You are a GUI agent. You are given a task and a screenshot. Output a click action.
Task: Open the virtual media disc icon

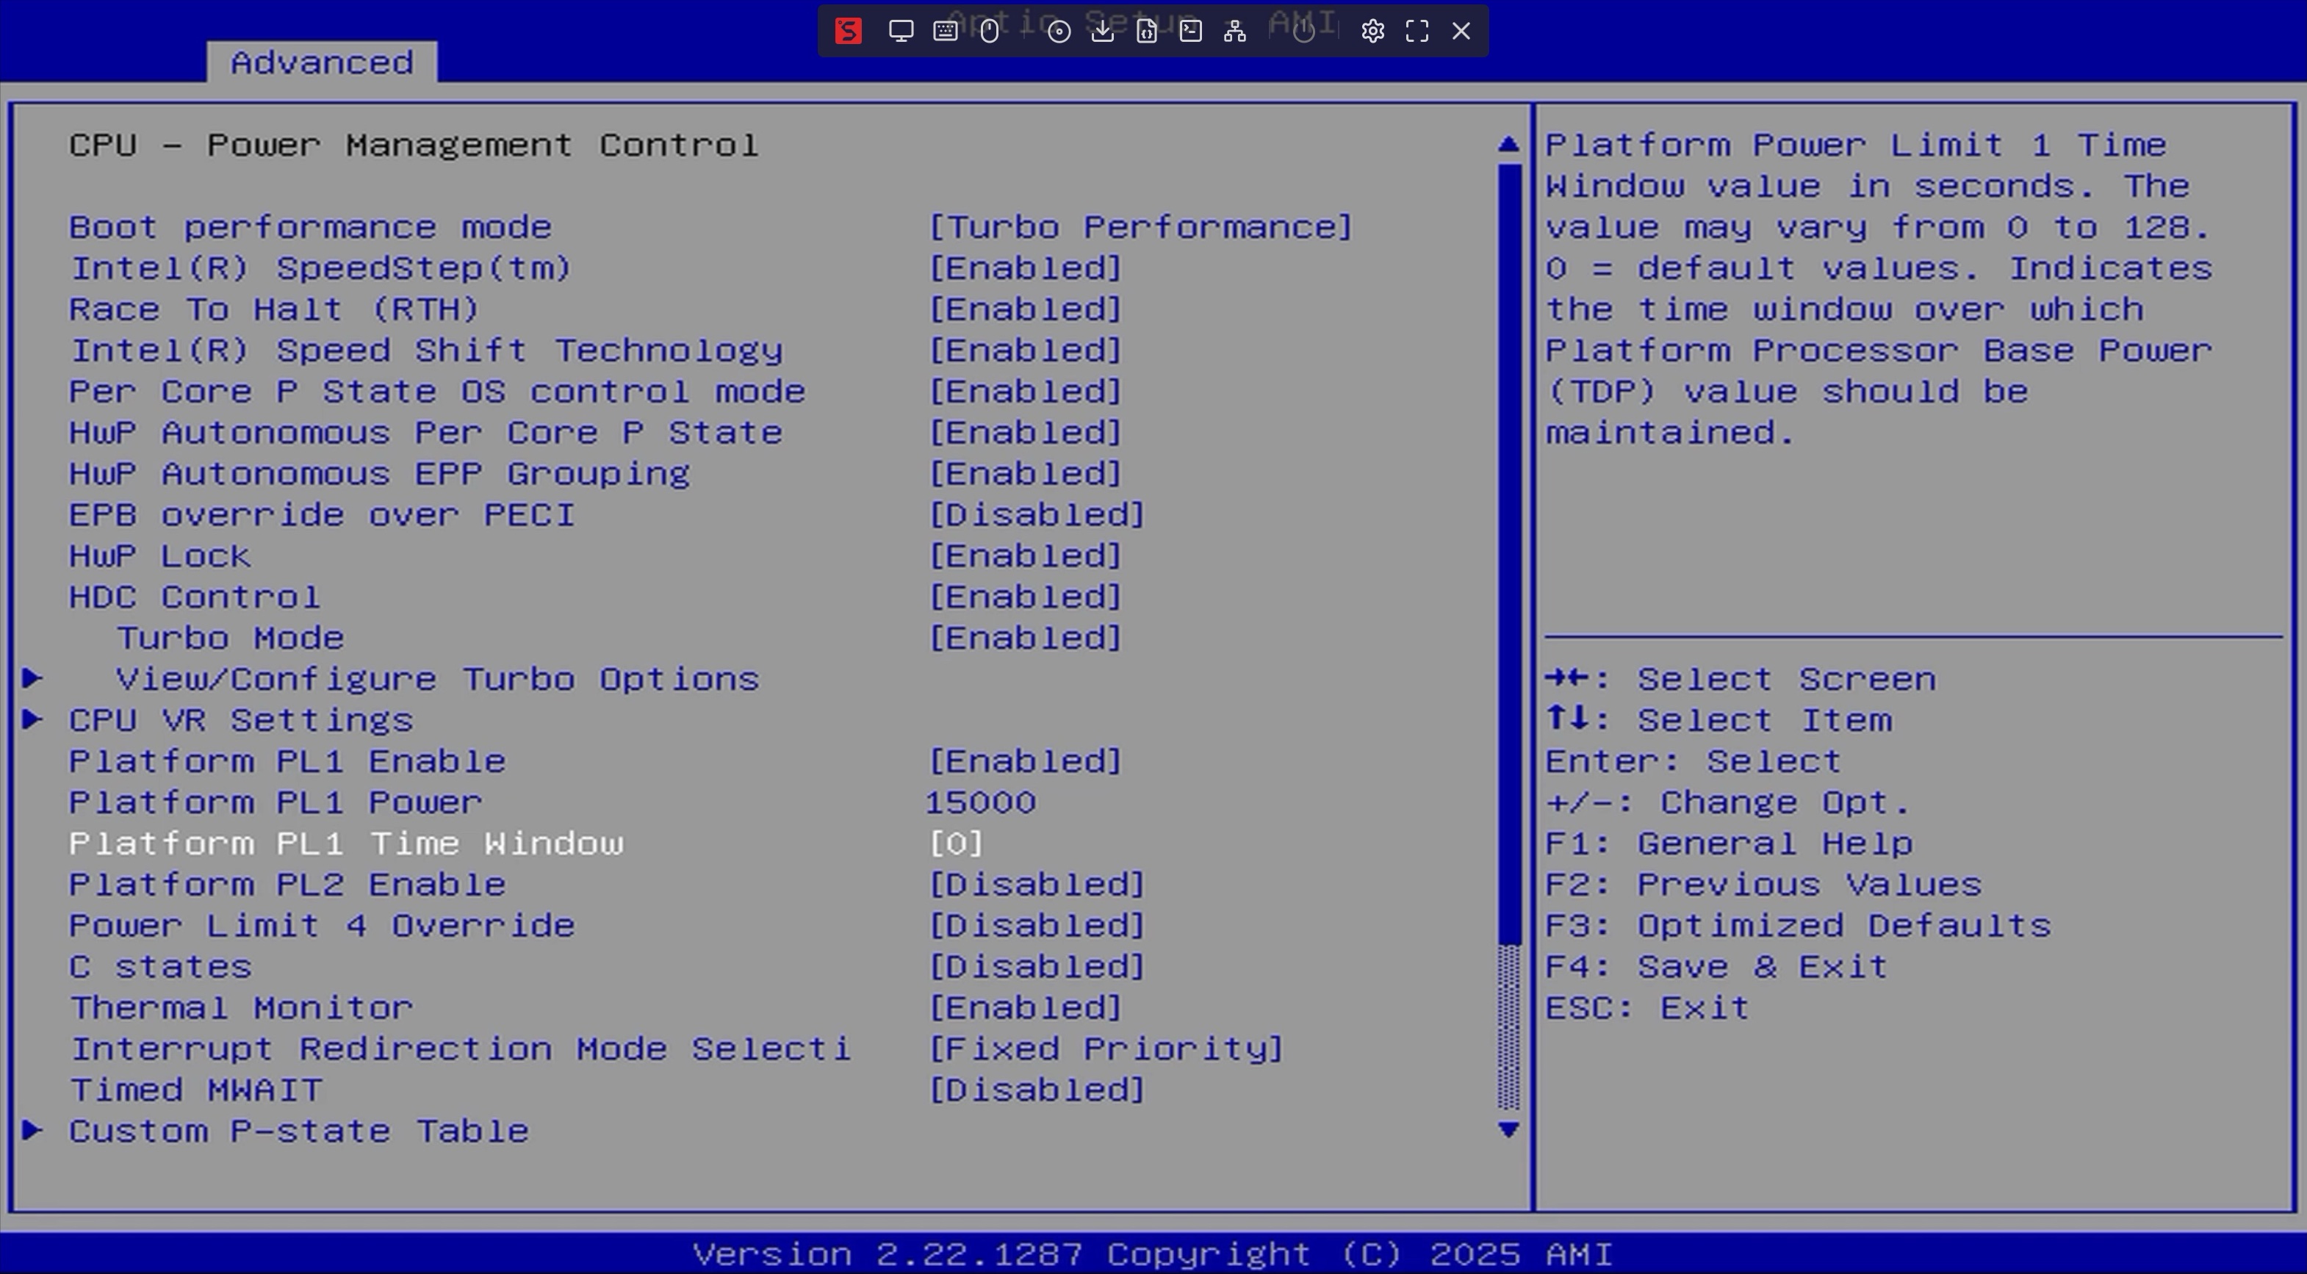click(x=1059, y=32)
